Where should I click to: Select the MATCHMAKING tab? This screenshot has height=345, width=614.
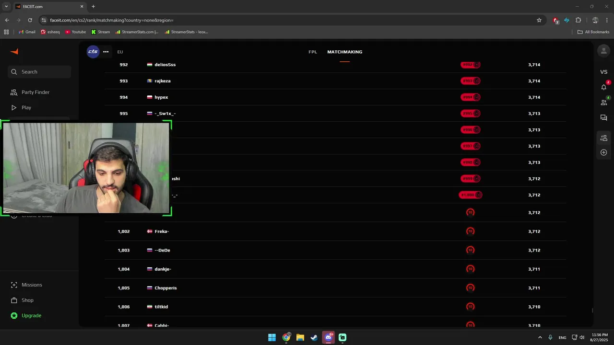click(x=344, y=52)
